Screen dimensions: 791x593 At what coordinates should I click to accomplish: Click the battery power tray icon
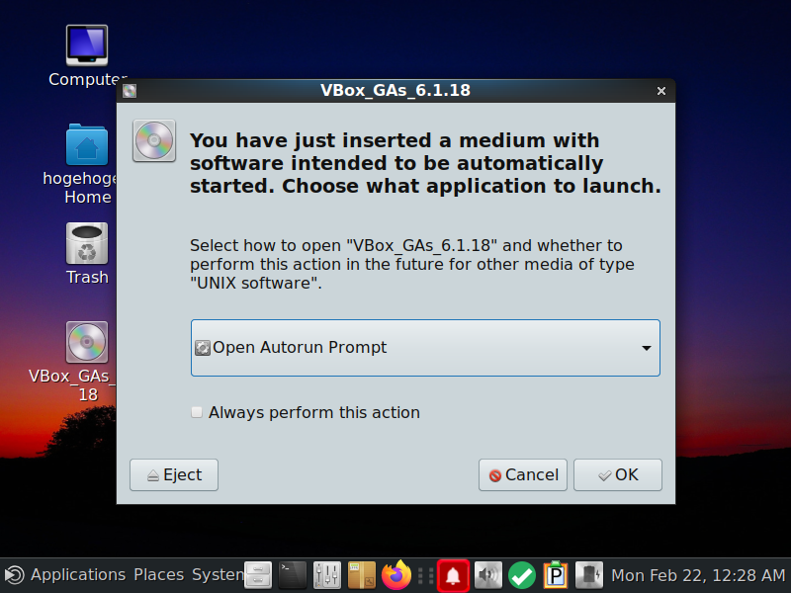[x=589, y=575]
